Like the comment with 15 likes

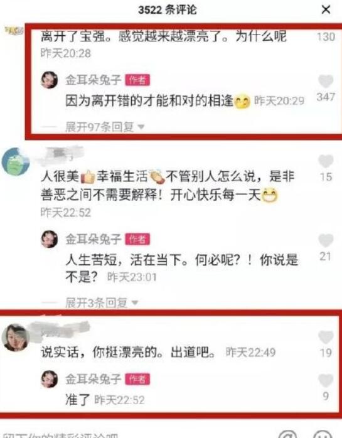tap(326, 161)
